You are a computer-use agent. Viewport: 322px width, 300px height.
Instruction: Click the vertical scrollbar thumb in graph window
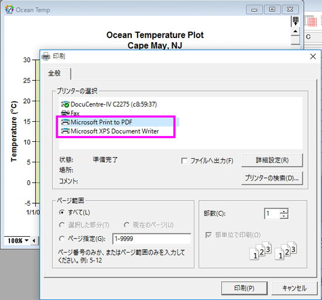[295, 40]
